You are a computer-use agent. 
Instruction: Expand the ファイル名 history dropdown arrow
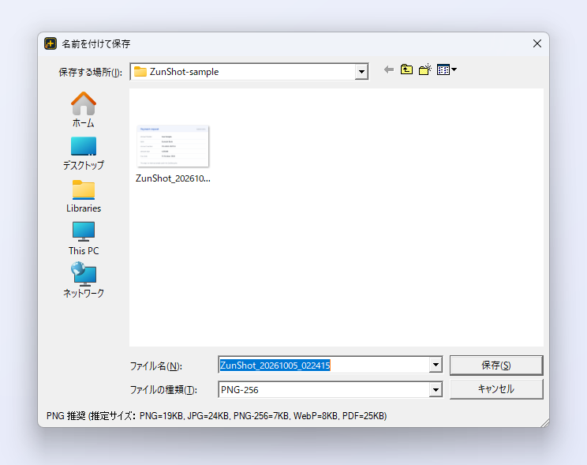pyautogui.click(x=436, y=365)
